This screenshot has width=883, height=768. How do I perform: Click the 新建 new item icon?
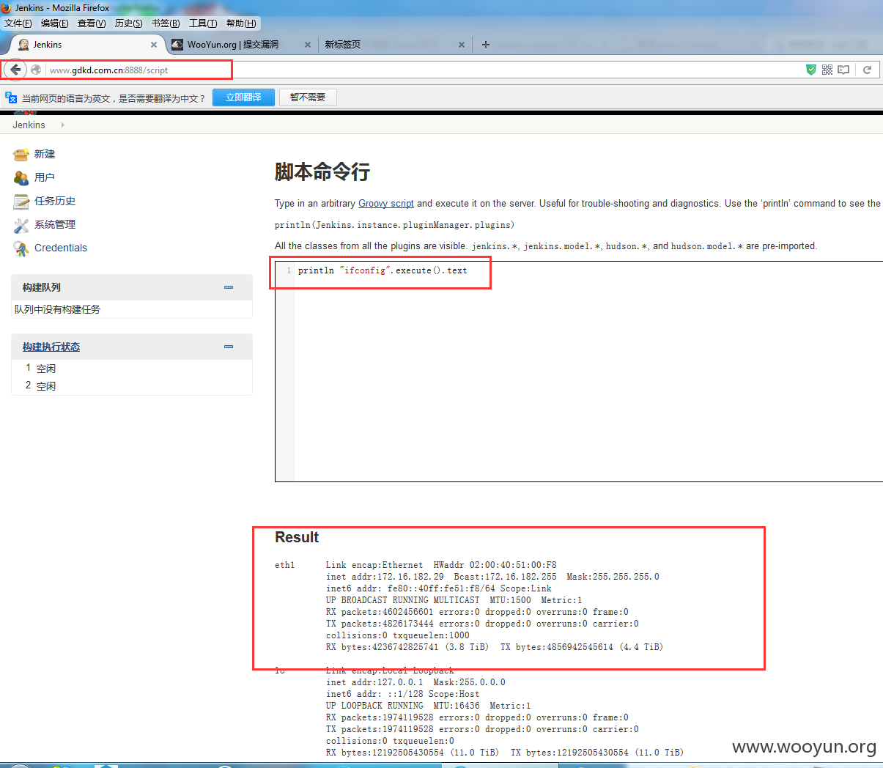click(x=21, y=154)
